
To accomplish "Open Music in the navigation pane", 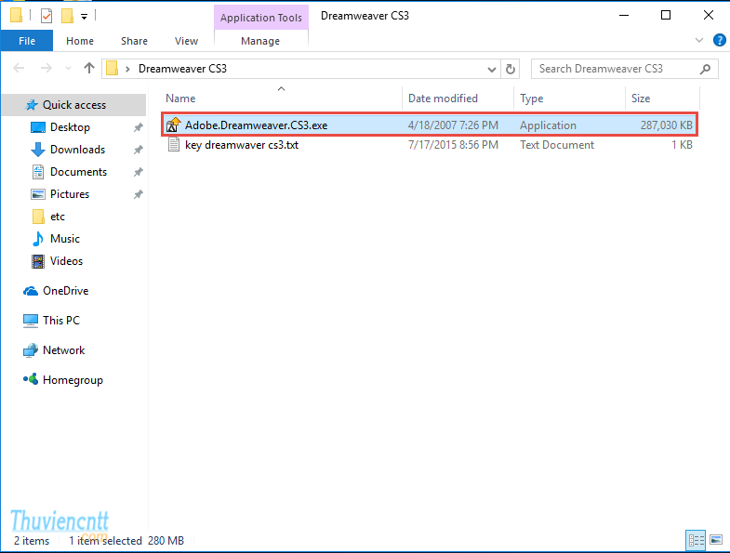I will point(65,239).
